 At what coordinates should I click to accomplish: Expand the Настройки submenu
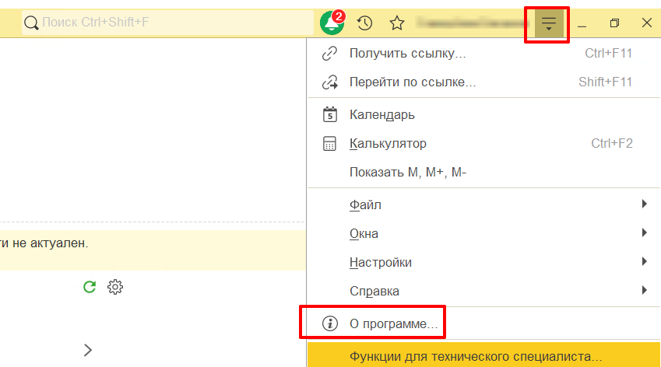click(483, 262)
